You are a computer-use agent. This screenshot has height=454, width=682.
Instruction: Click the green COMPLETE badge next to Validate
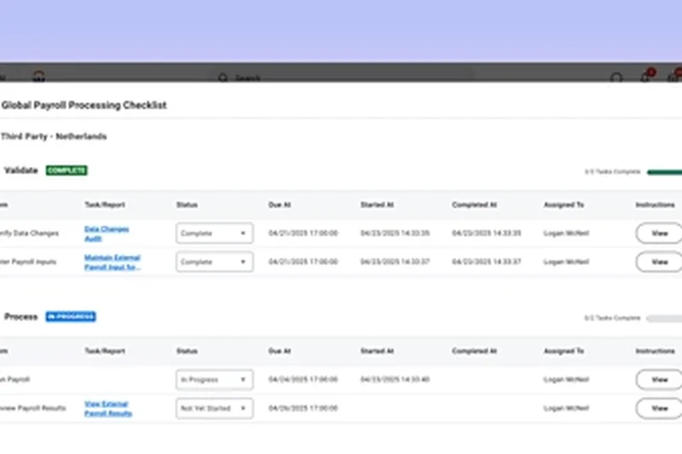point(66,170)
